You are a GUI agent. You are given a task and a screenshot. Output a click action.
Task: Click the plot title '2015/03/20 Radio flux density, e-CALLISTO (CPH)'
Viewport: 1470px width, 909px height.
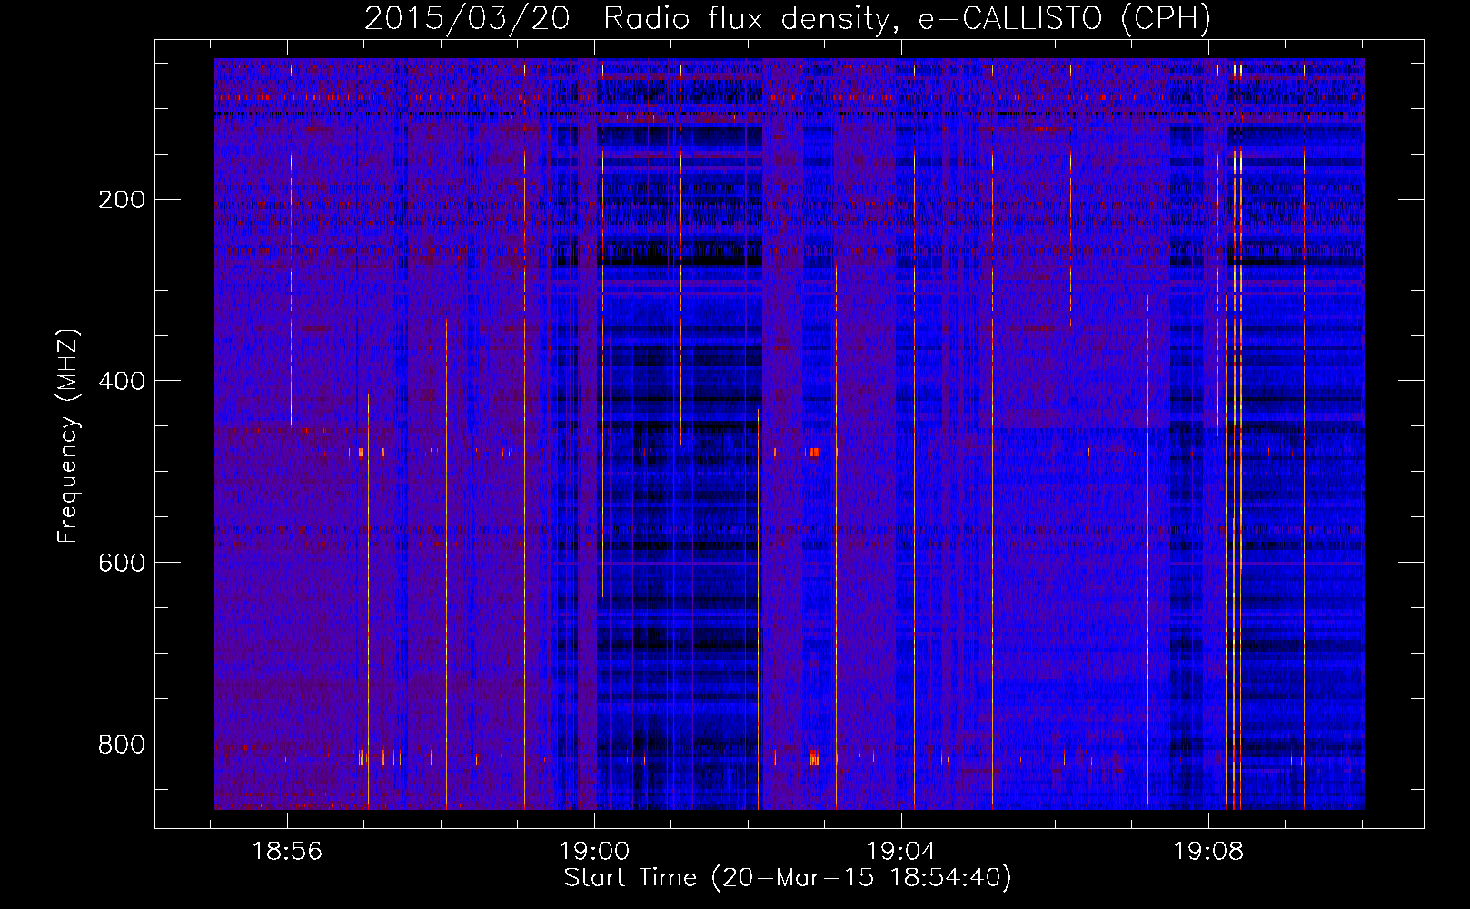788,18
